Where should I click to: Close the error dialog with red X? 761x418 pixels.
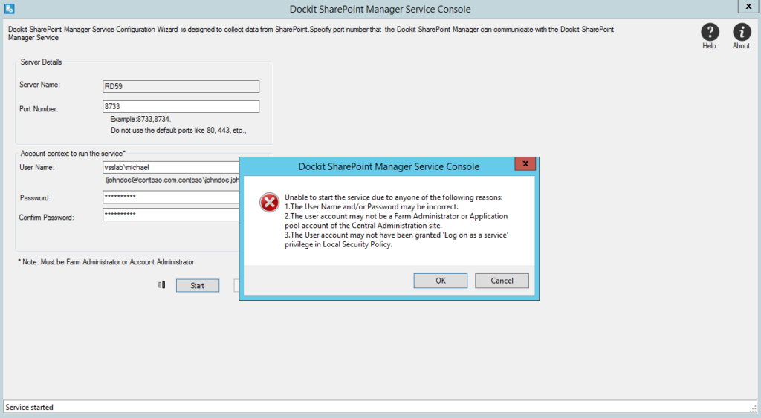525,164
